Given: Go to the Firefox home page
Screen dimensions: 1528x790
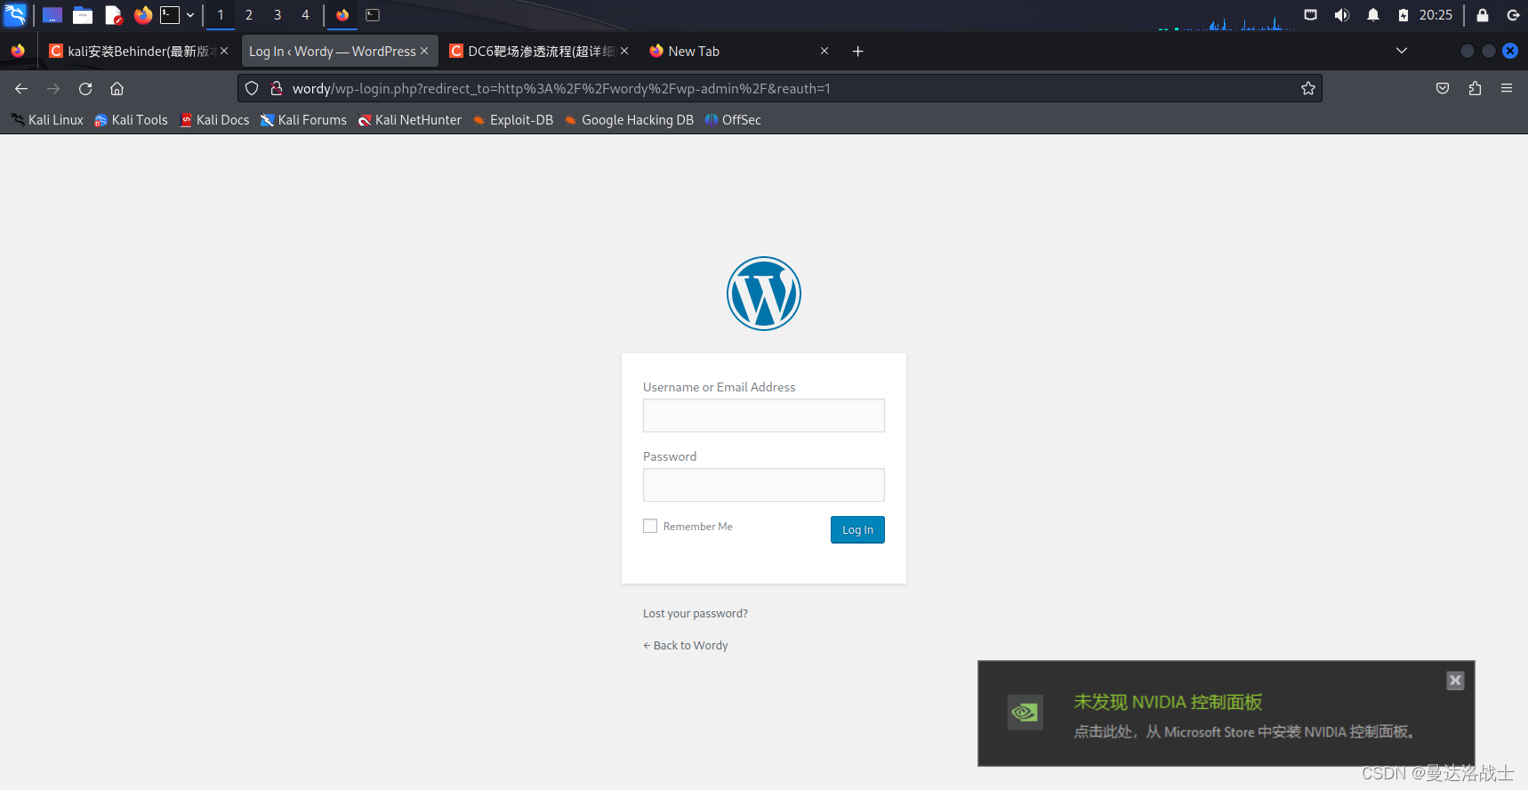Looking at the screenshot, I should coord(117,89).
